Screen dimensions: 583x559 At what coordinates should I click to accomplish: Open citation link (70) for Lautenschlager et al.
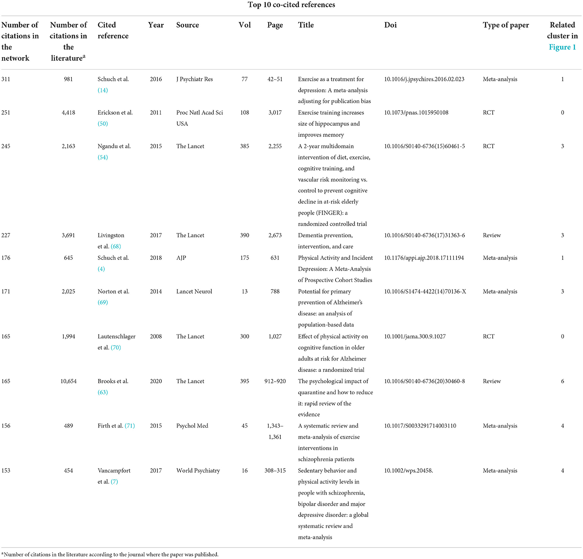click(116, 348)
